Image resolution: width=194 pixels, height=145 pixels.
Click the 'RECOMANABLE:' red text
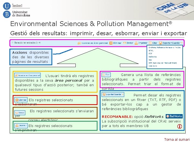click(x=117, y=117)
